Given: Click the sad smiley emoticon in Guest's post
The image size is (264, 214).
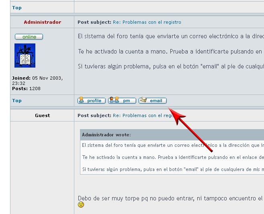Looking at the screenshot, I should click(x=81, y=205).
